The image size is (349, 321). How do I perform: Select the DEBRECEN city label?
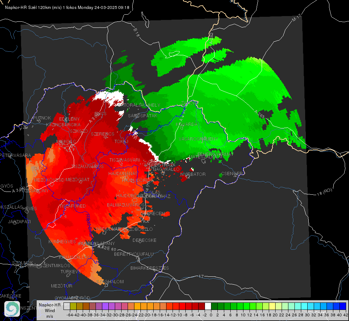(153, 213)
